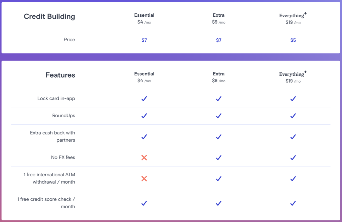The height and width of the screenshot is (222, 342).
Task: Click the Credit Building section heading
Action: pos(49,17)
